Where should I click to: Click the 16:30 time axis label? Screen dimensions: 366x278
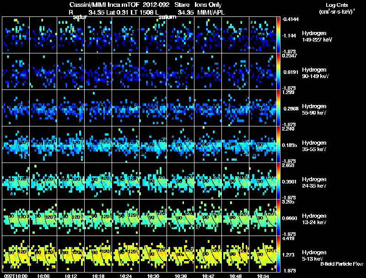tap(153, 276)
